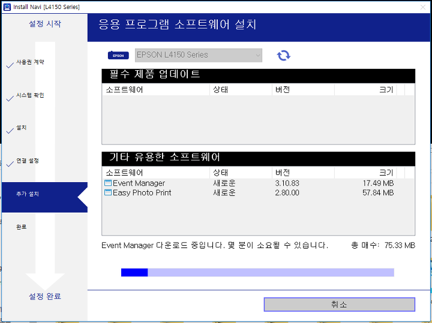Click the checkmark next to 사용권 계약

[x=10, y=65]
